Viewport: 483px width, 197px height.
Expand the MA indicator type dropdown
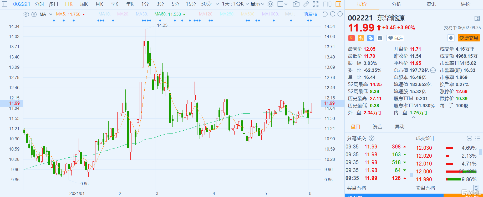(x=51, y=14)
